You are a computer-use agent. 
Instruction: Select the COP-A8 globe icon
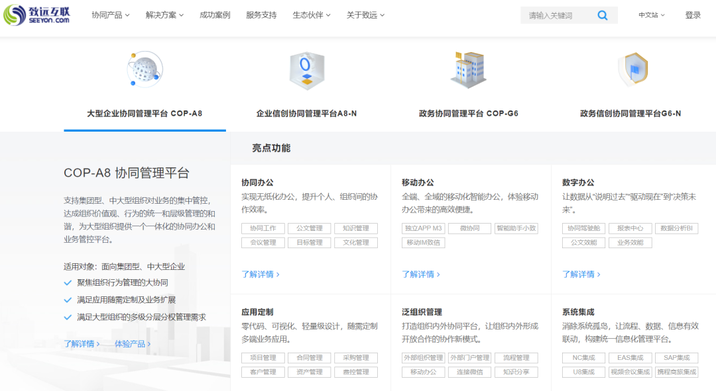(x=145, y=69)
